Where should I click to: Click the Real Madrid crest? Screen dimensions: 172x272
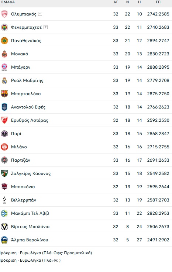coord(4,80)
